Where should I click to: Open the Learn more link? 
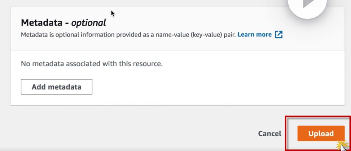point(254,35)
